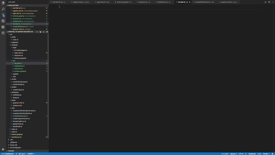Click the Split Editor icon

coord(269,2)
